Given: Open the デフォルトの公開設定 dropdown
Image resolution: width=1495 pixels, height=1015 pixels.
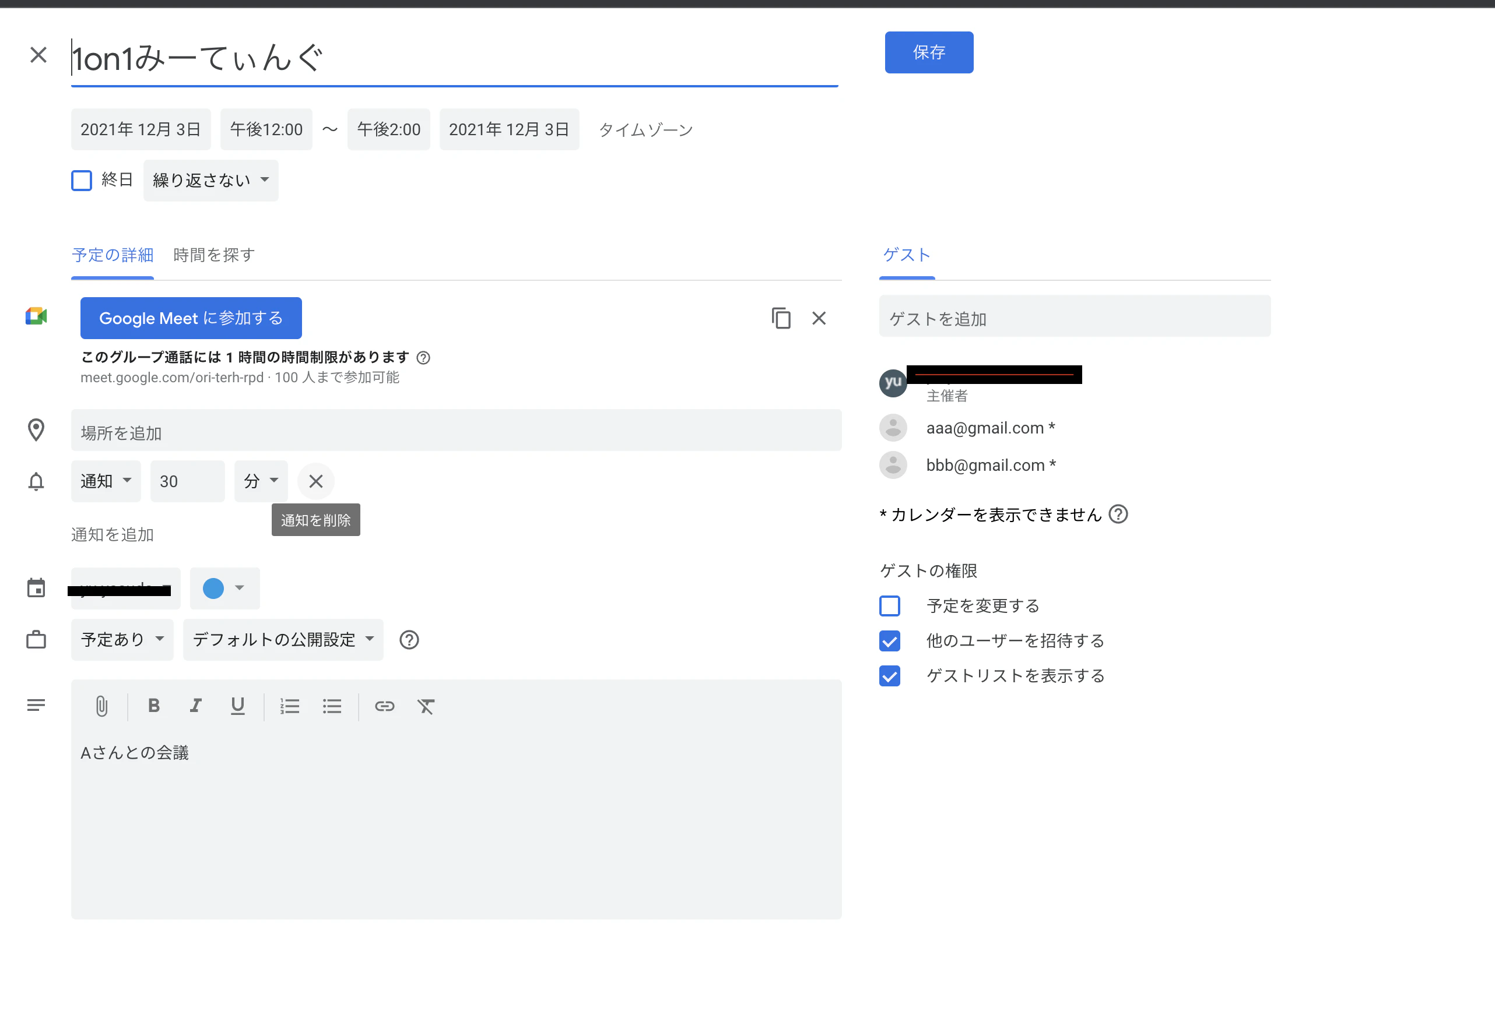Looking at the screenshot, I should [x=283, y=640].
